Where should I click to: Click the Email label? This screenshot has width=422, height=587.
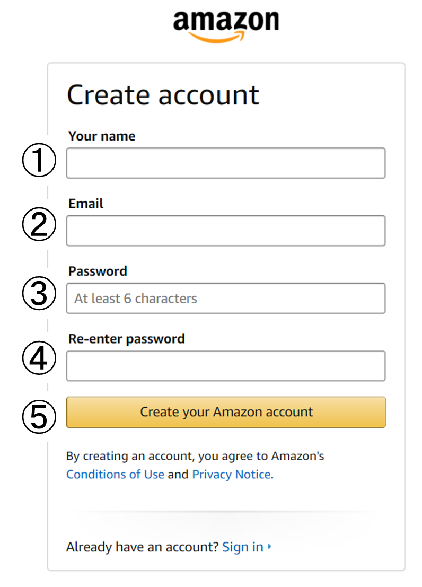tap(86, 204)
